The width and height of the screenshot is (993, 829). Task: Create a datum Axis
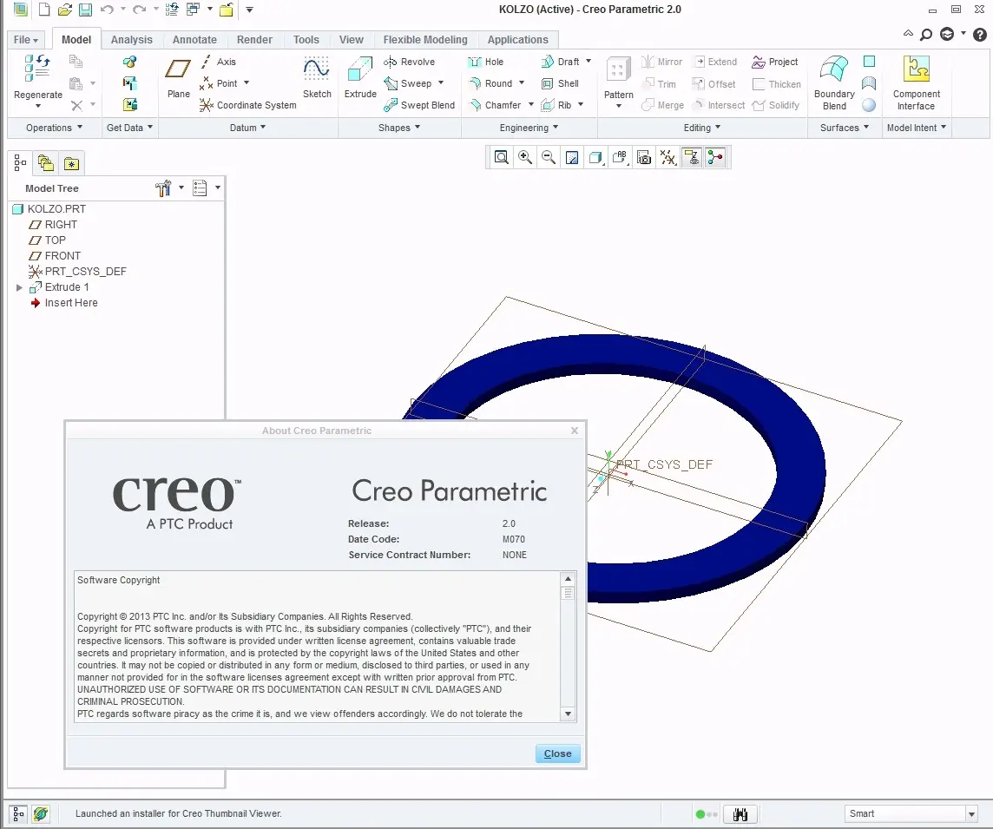tap(219, 62)
